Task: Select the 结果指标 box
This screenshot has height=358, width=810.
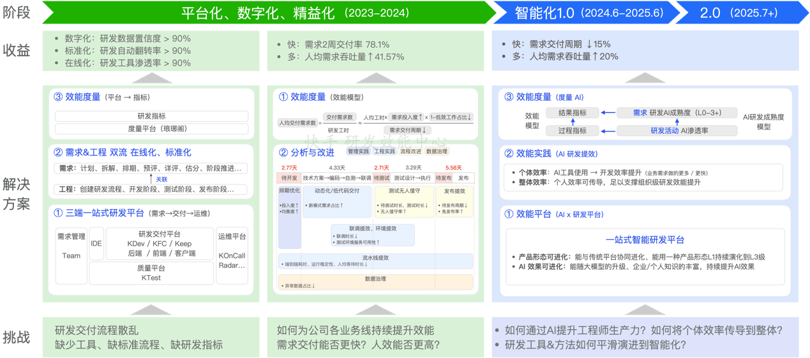Action: click(x=572, y=113)
